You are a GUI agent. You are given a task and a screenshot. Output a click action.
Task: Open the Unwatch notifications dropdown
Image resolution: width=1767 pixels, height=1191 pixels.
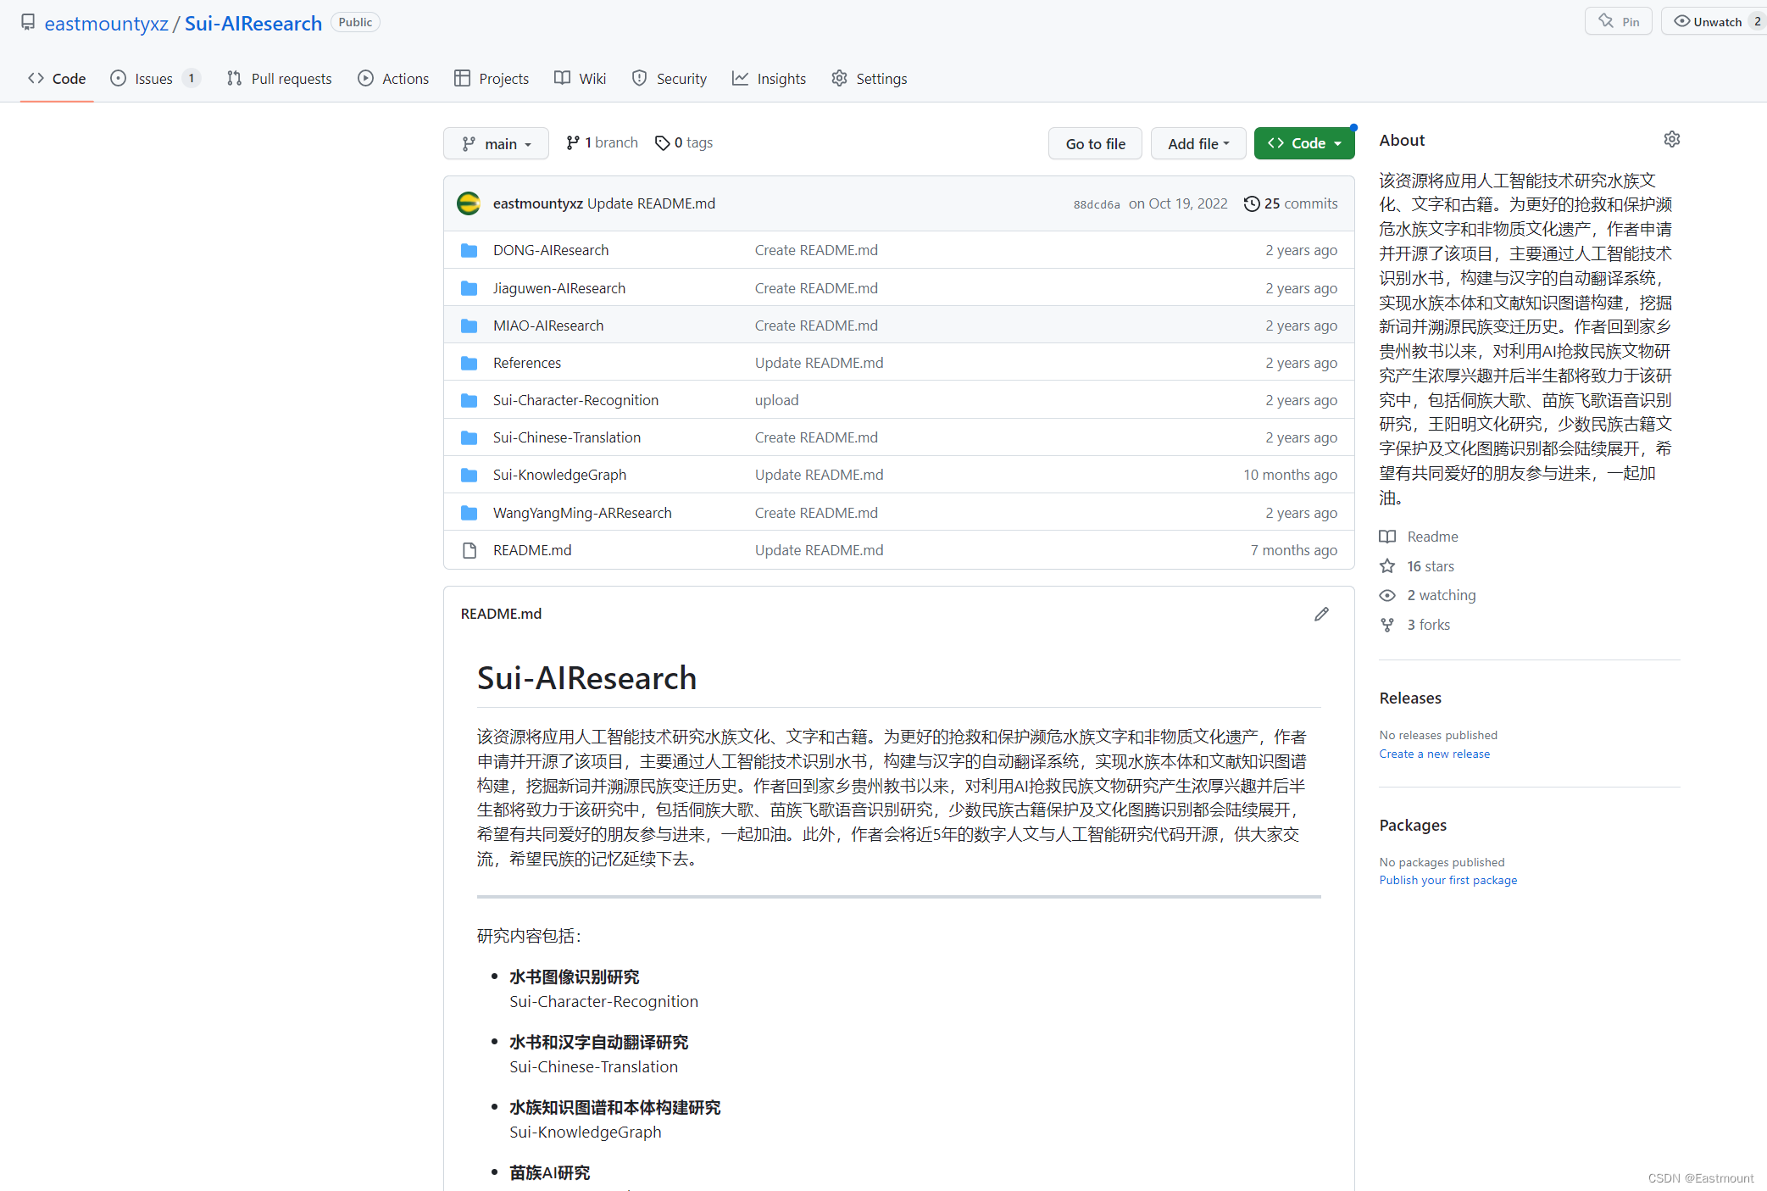click(x=1714, y=22)
